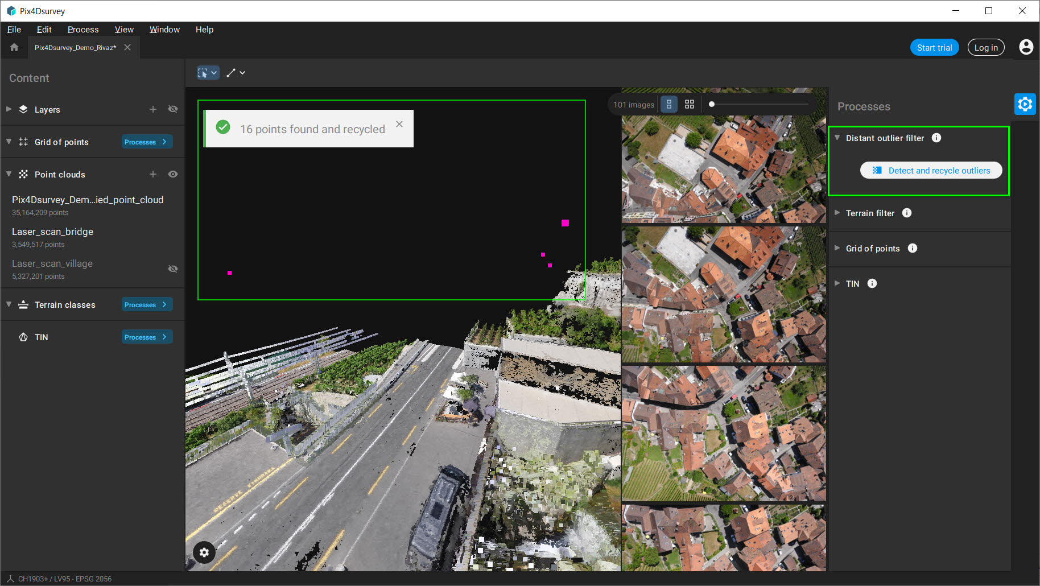Image resolution: width=1040 pixels, height=586 pixels.
Task: Expand the Layers section
Action: (x=9, y=109)
